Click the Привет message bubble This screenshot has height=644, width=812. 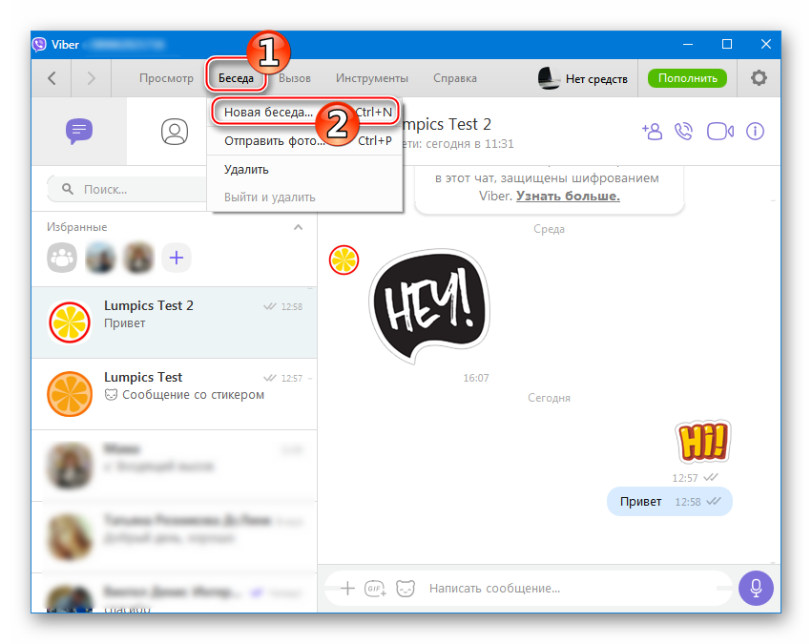pos(670,502)
